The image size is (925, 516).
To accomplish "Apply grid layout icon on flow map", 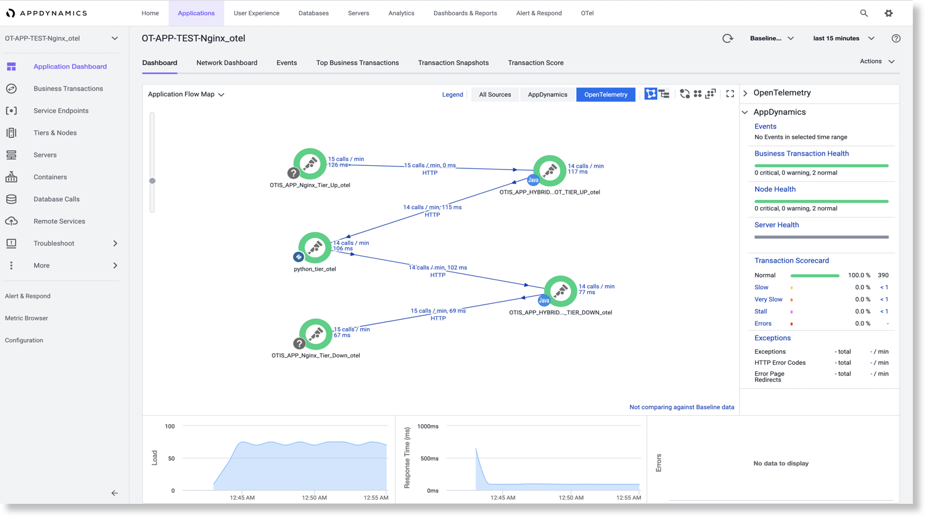I will pos(697,94).
